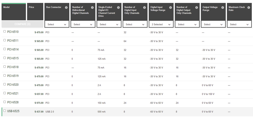Show info for Number of Bidirectional Digital Channels
This screenshot has width=253, height=122.
point(92,8)
